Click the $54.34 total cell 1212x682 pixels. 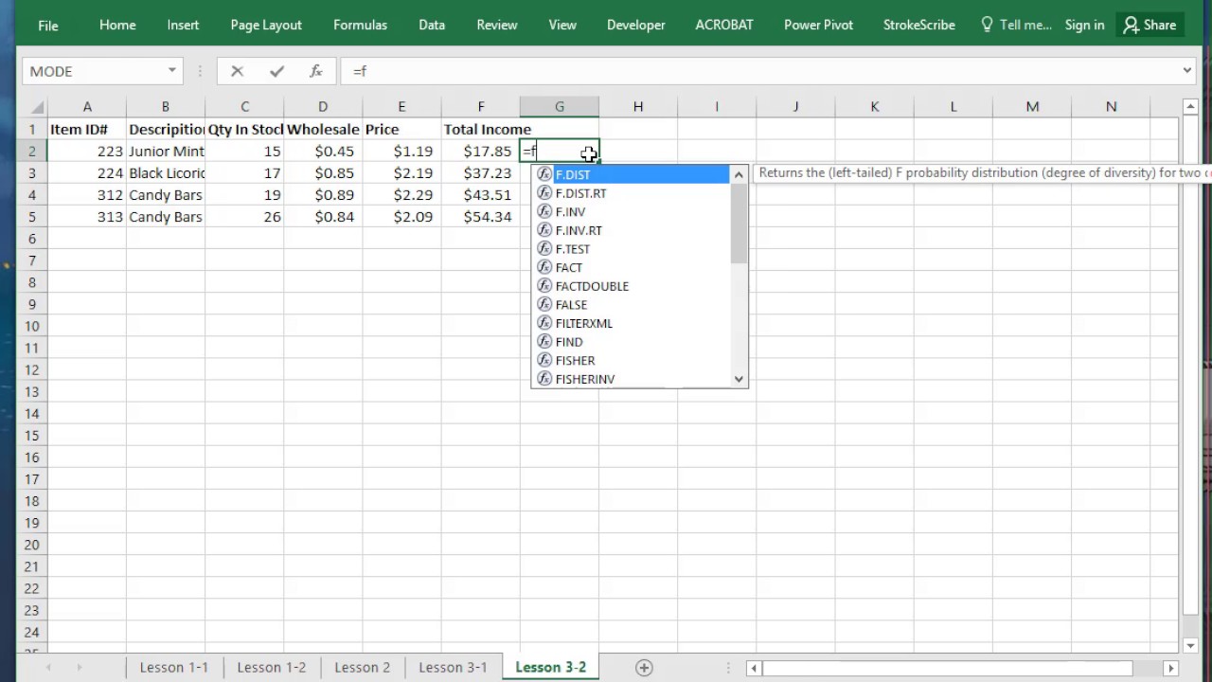(x=481, y=217)
